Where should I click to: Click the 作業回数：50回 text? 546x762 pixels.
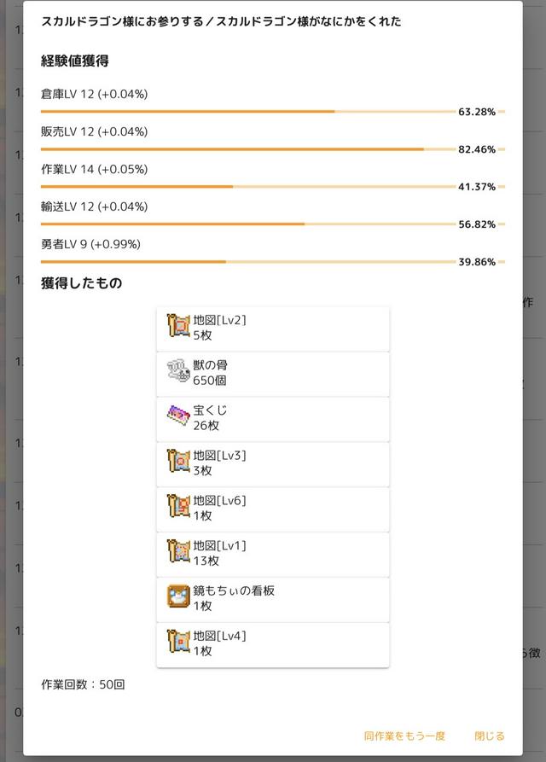pyautogui.click(x=83, y=684)
